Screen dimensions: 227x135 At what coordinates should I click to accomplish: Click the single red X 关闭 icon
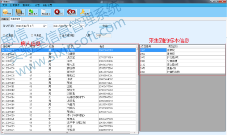pos(59,12)
